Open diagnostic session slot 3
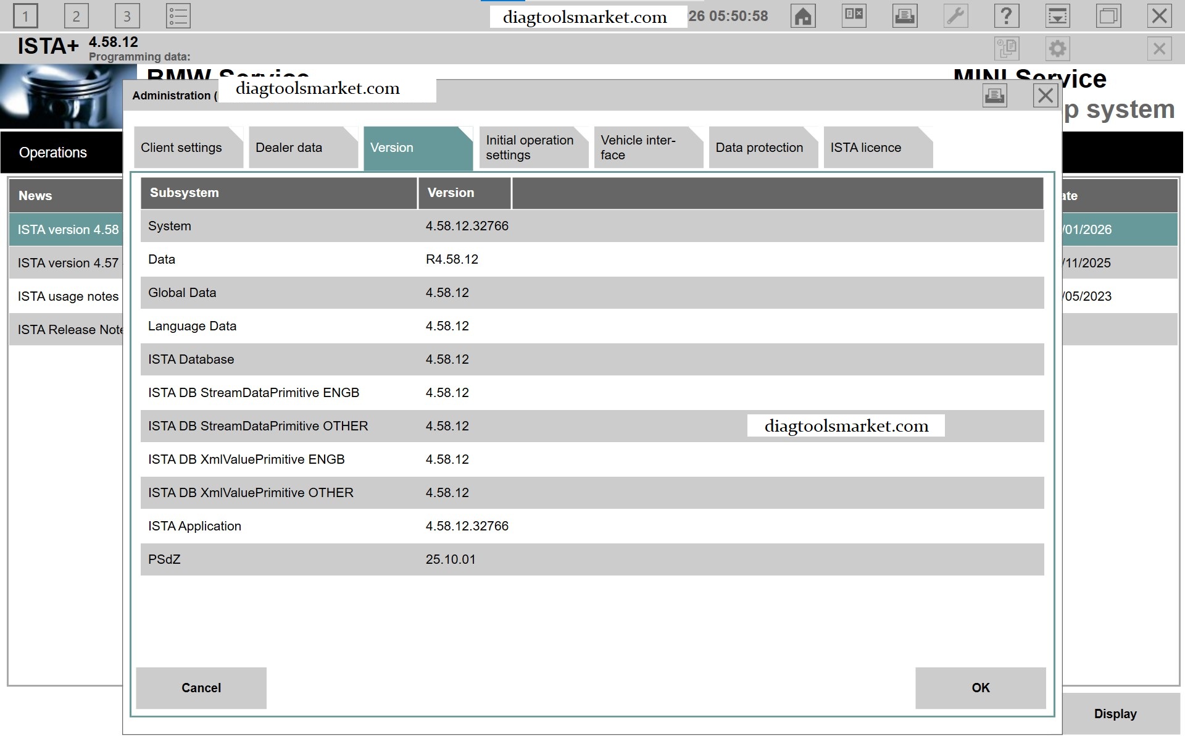Viewport: 1185px width, 741px height. pyautogui.click(x=127, y=16)
